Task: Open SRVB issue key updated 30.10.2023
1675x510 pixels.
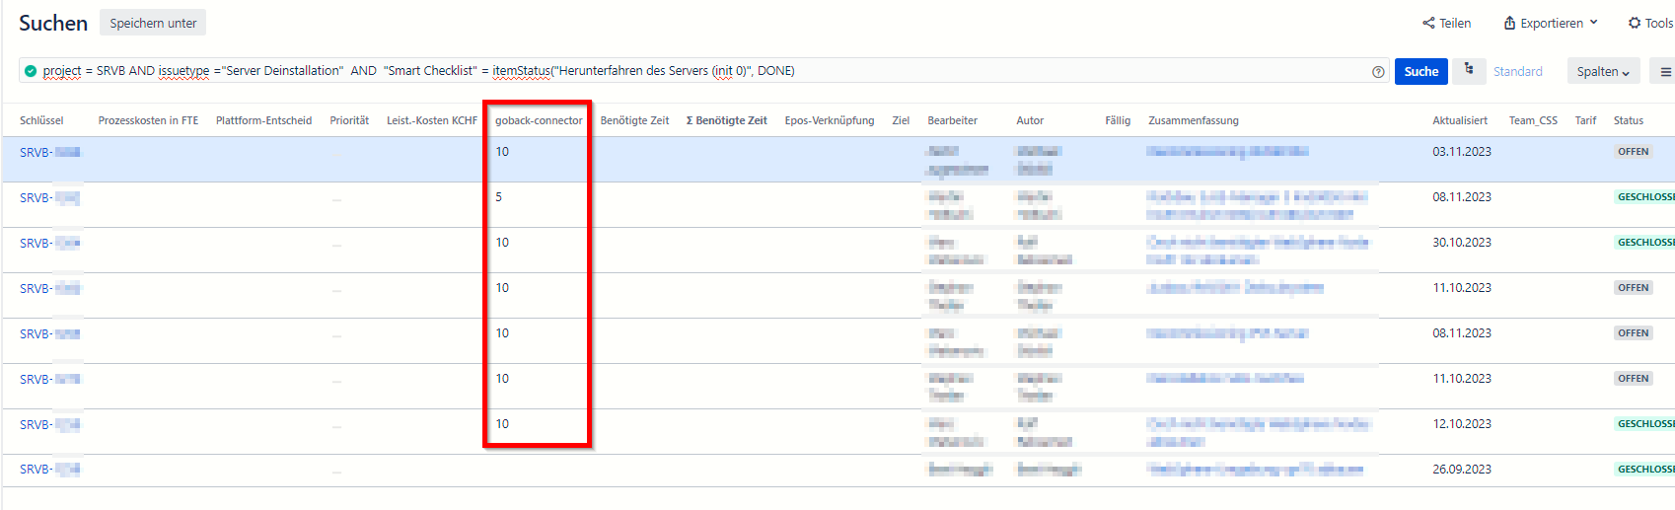Action: 50,243
